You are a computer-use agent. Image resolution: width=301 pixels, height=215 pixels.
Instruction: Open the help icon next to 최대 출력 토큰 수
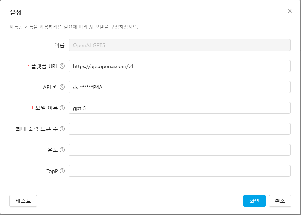pos(62,129)
